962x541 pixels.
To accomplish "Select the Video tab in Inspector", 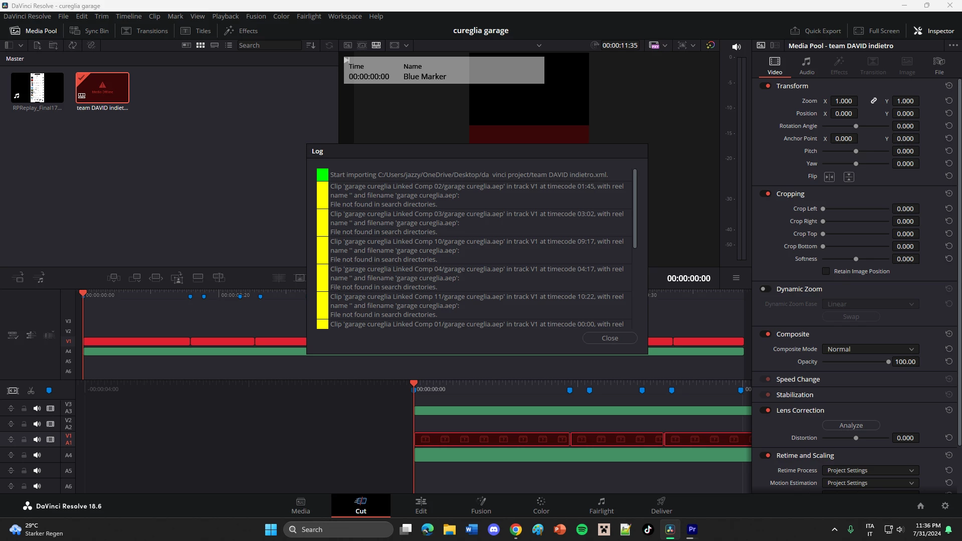I will pyautogui.click(x=775, y=66).
